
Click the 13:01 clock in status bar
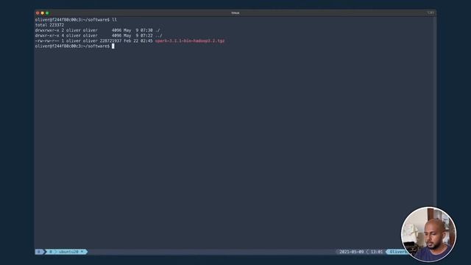377,252
